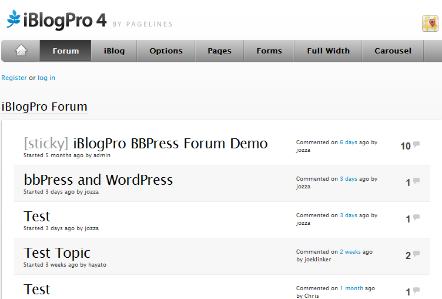The width and height of the screenshot is (442, 299).
Task: Open the Full Width menu tab
Action: point(329,51)
